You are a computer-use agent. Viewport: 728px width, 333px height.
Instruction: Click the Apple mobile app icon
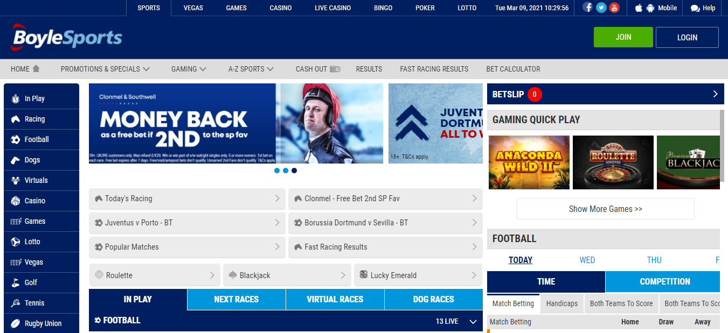[x=639, y=8]
